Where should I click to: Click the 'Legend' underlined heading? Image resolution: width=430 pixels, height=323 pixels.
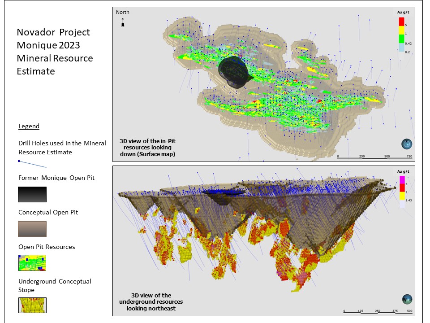tap(29, 127)
